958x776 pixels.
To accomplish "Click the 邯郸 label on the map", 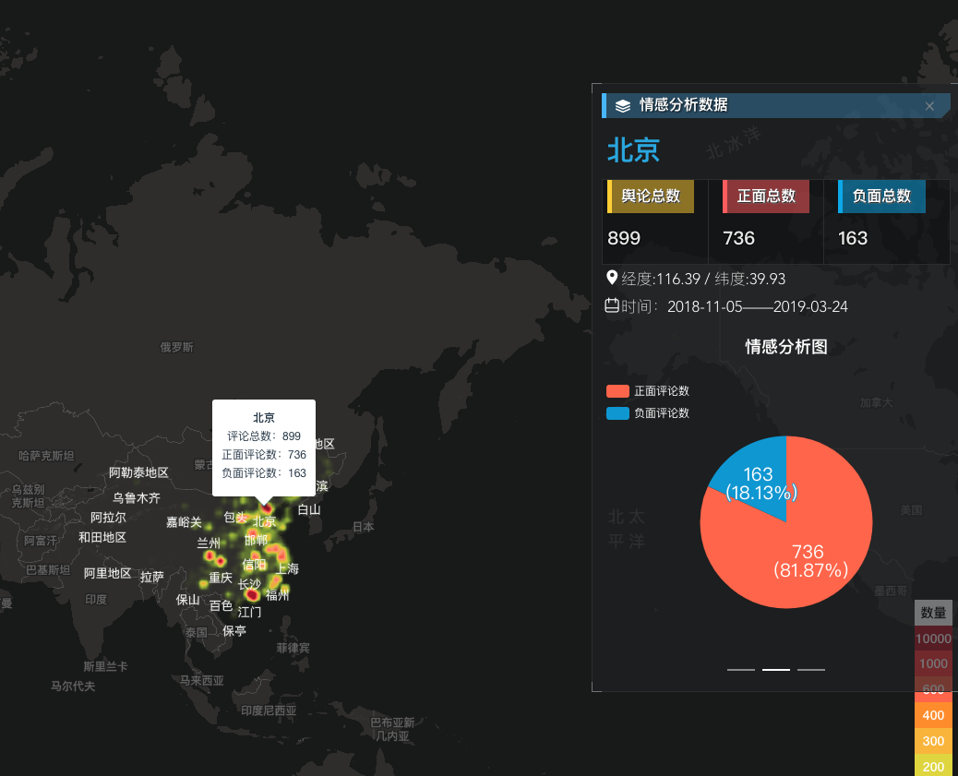I will [x=256, y=540].
